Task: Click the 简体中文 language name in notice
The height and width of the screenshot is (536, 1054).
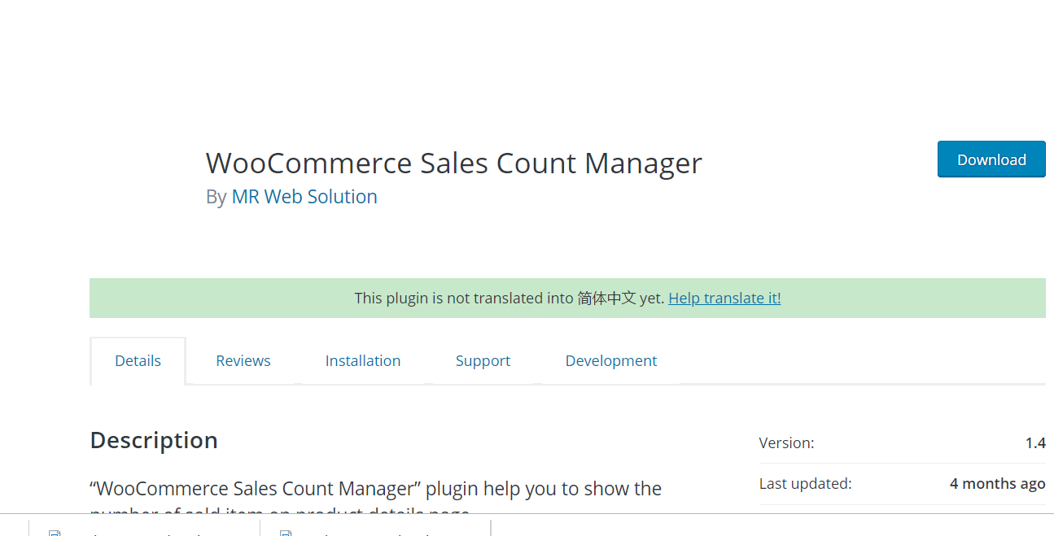Action: (x=606, y=299)
